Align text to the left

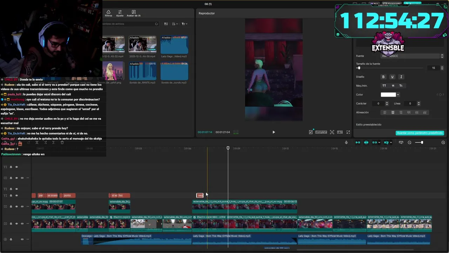coord(385,112)
